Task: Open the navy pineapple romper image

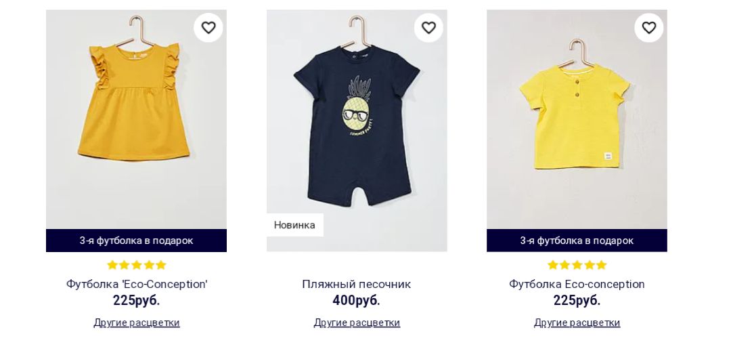Action: click(357, 131)
